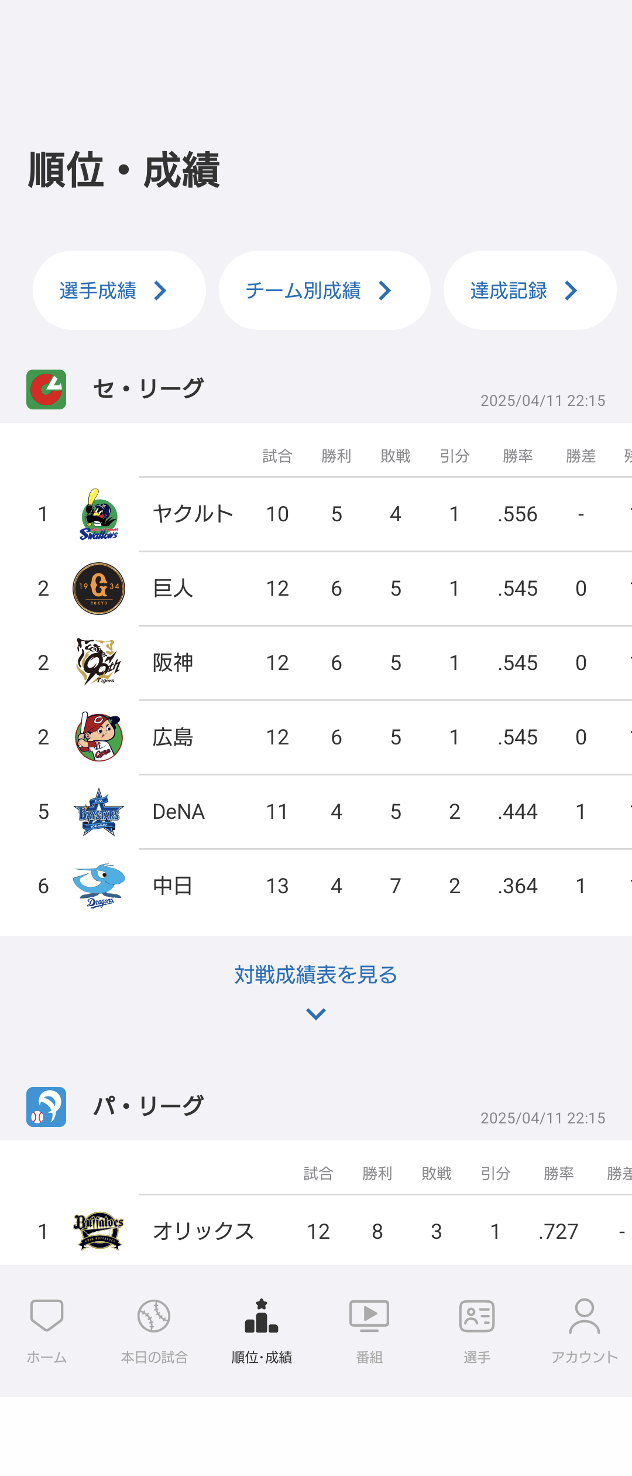Tap the Yakult Swallows team logo
The image size is (632, 1476).
[x=99, y=514]
